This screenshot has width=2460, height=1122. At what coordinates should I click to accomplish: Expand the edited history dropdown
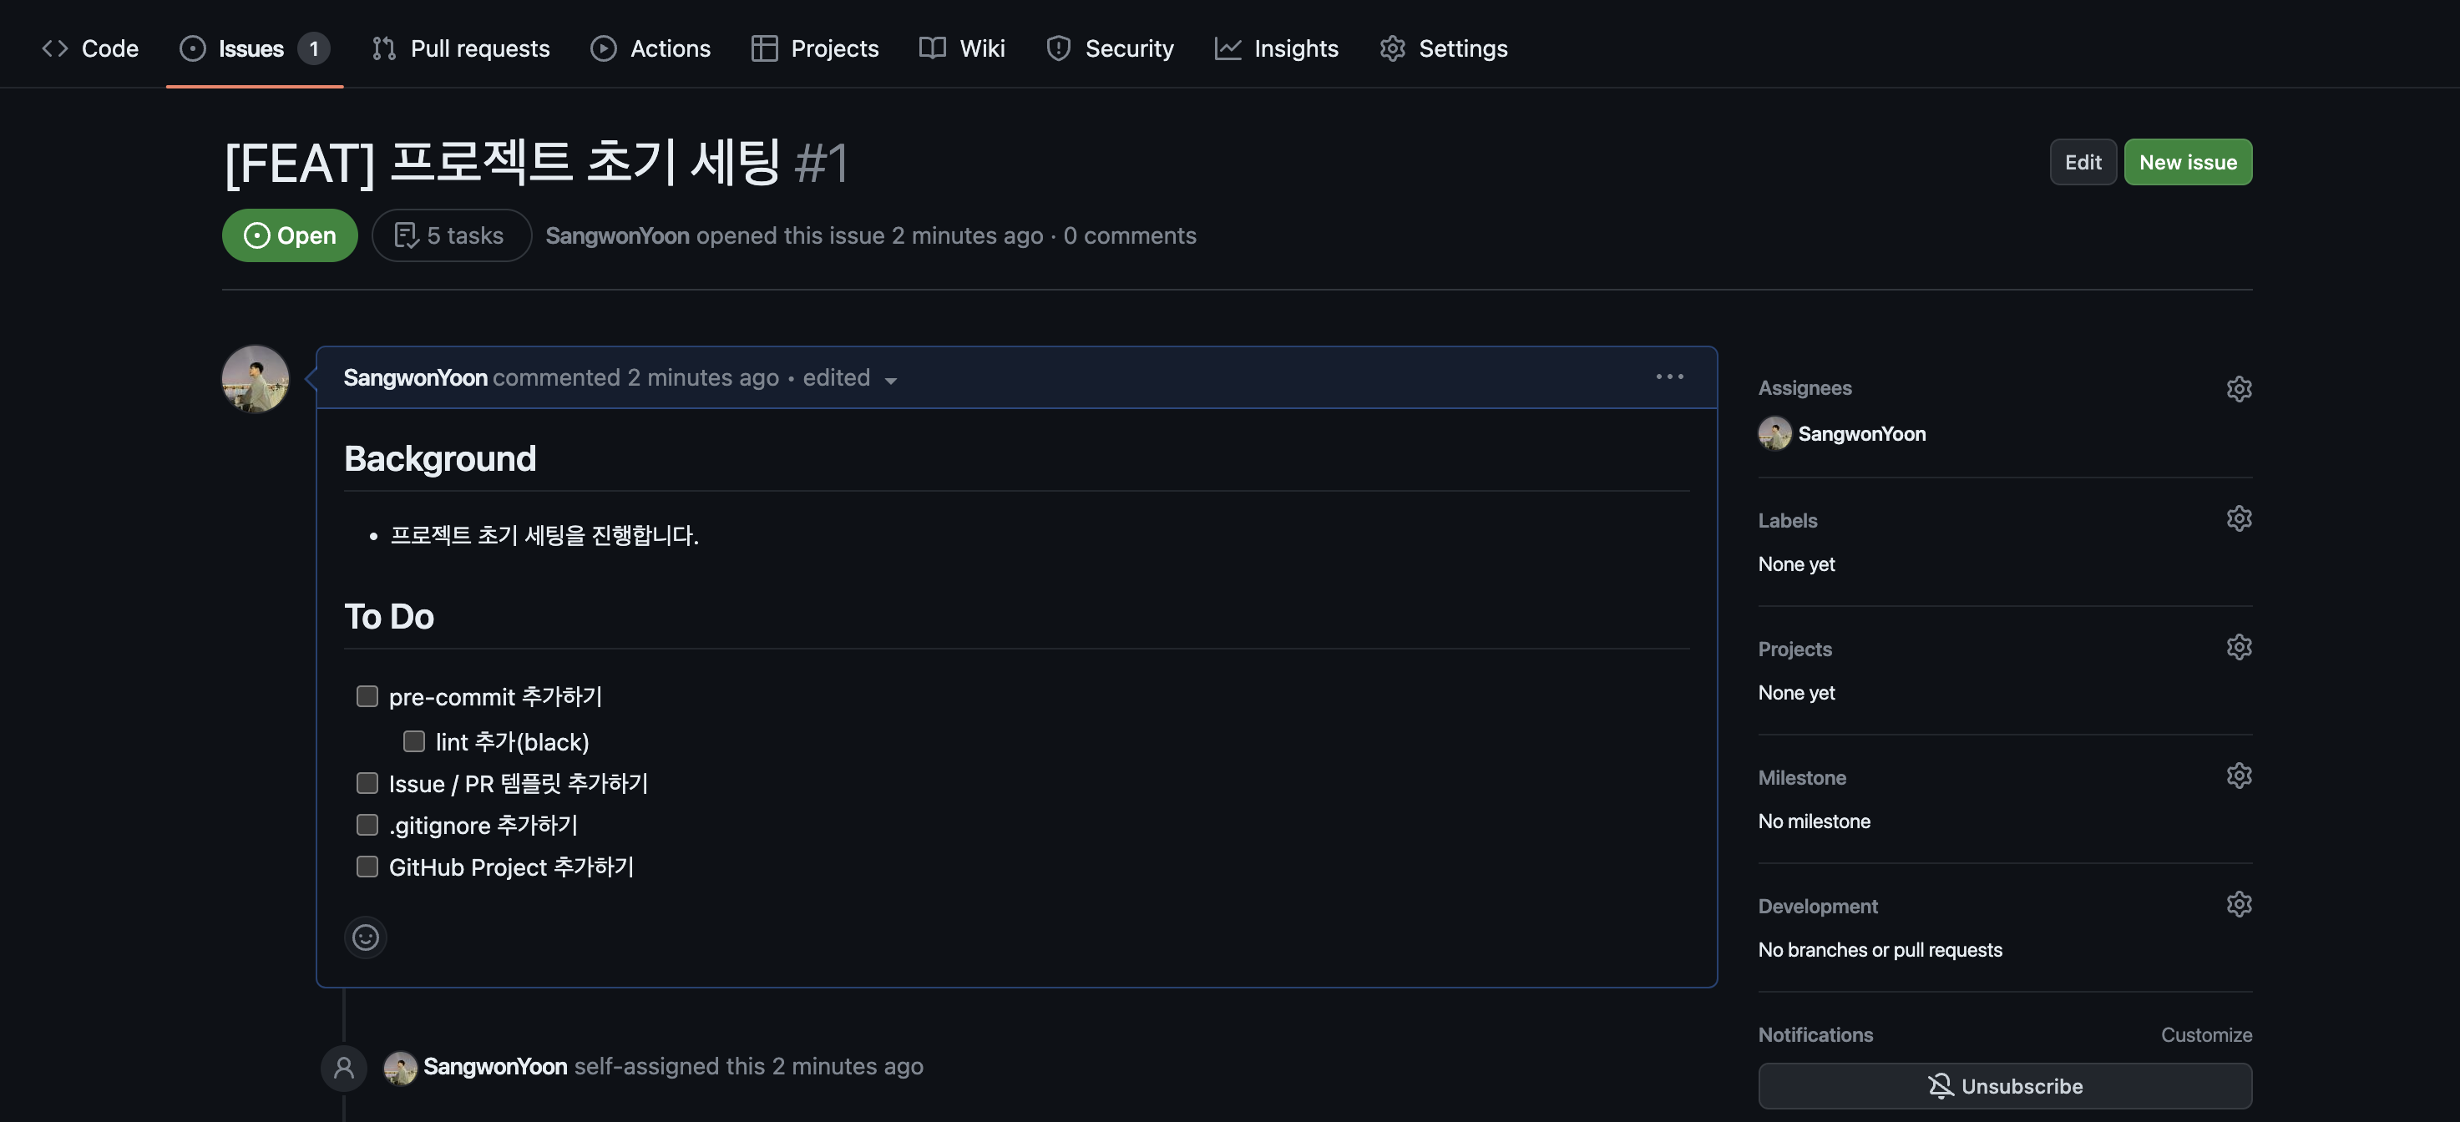pos(850,377)
